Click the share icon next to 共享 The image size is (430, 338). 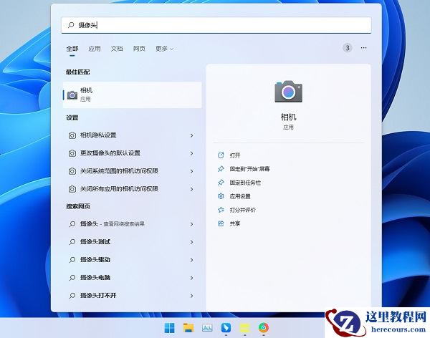pyautogui.click(x=221, y=223)
